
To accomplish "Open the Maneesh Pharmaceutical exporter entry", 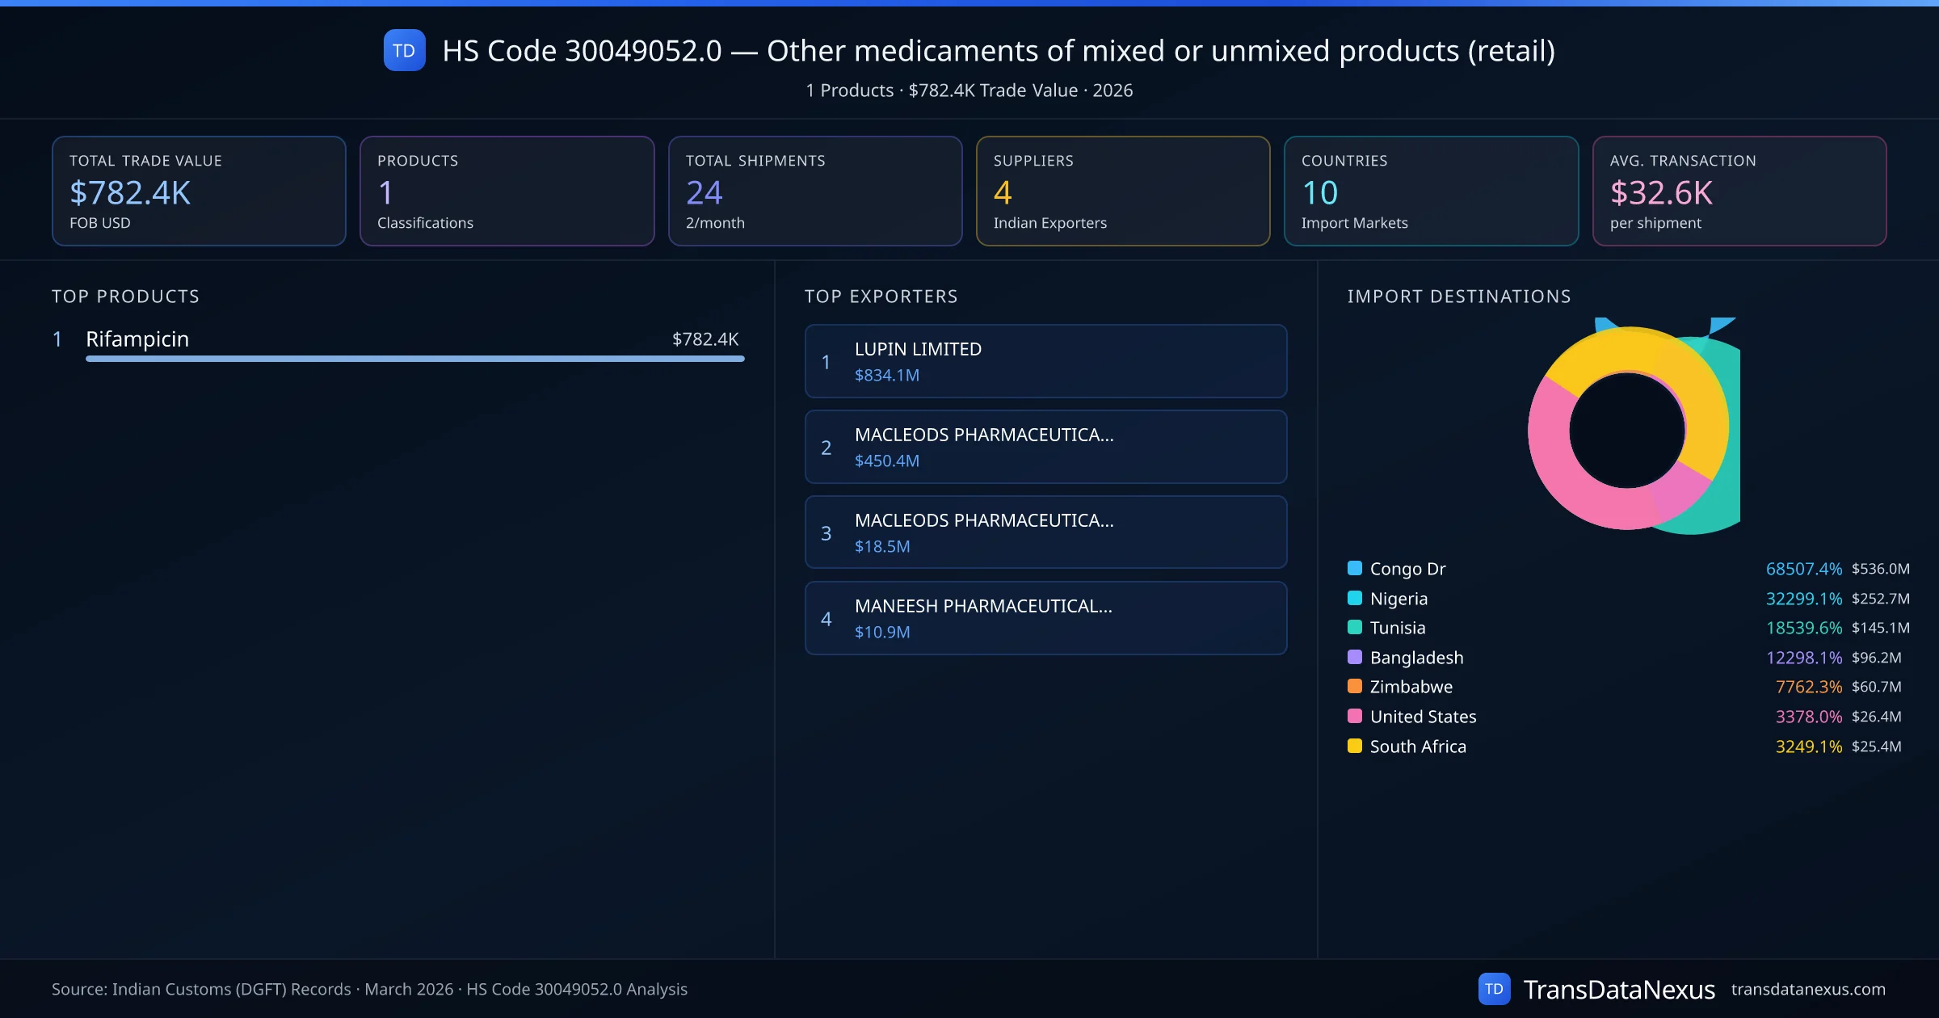I will pos(1045,618).
